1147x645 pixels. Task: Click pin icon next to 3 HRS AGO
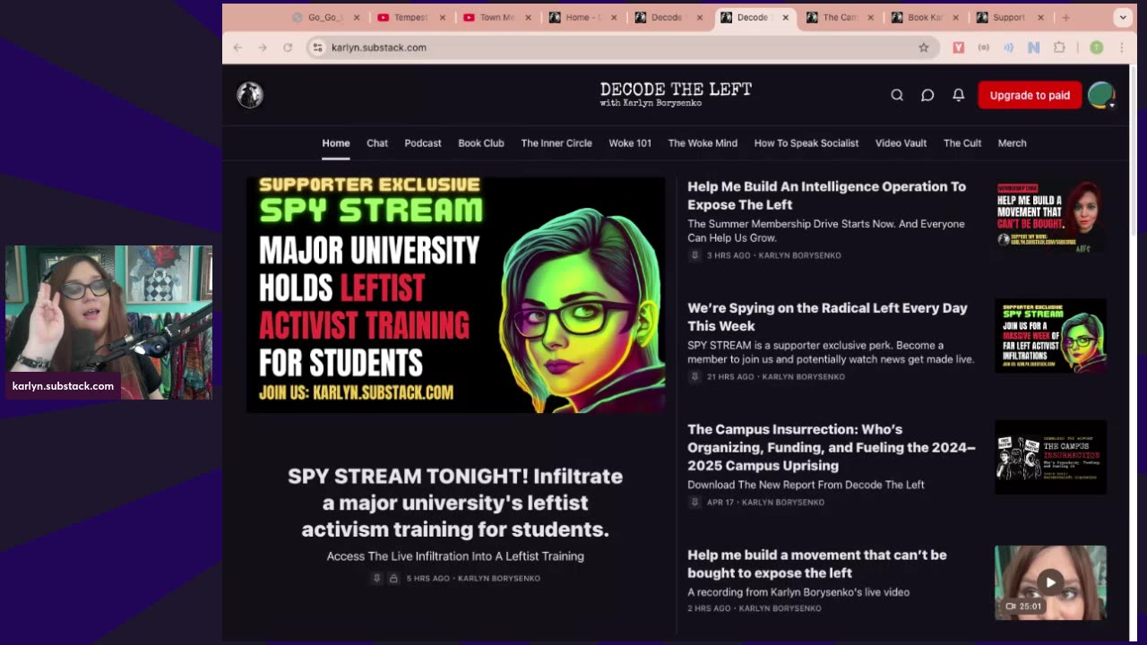[694, 255]
